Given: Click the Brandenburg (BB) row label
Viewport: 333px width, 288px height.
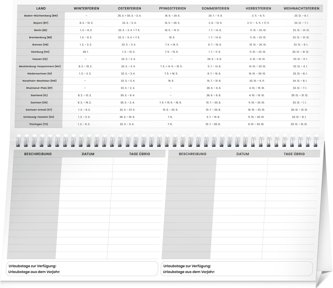Looking at the screenshot, I should click(x=41, y=37).
